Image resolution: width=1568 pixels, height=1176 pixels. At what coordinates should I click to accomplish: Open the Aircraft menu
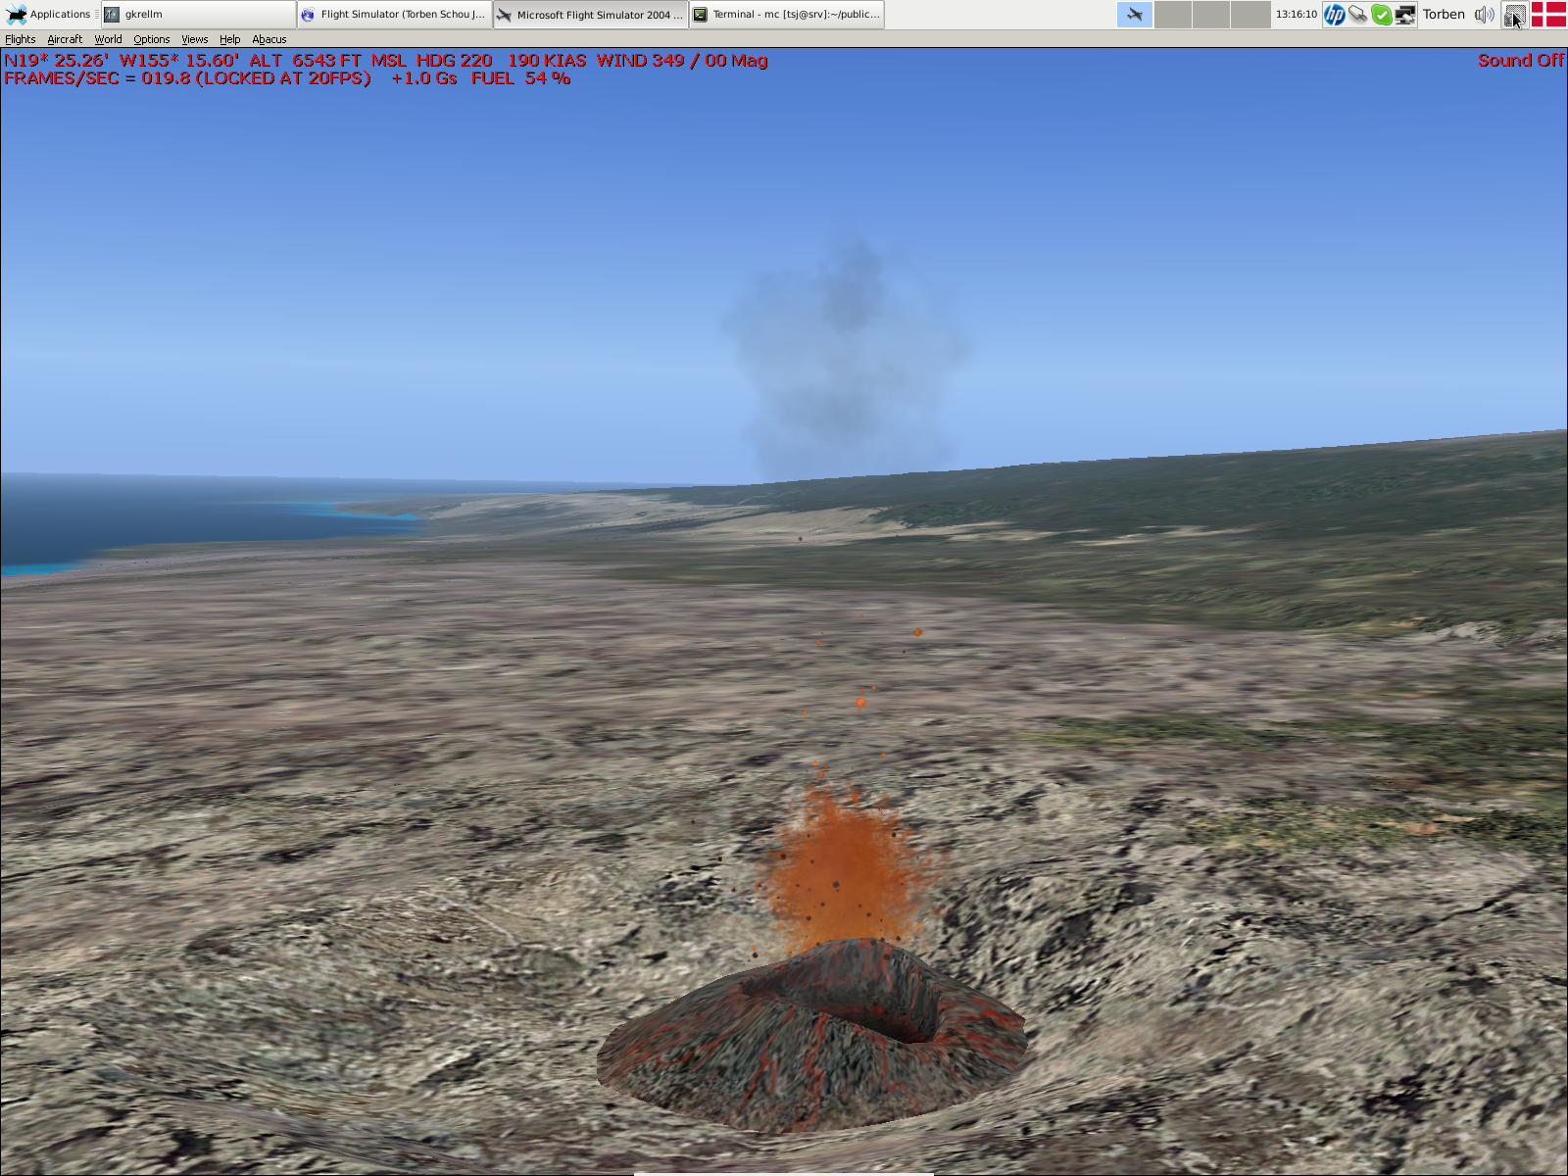click(65, 39)
